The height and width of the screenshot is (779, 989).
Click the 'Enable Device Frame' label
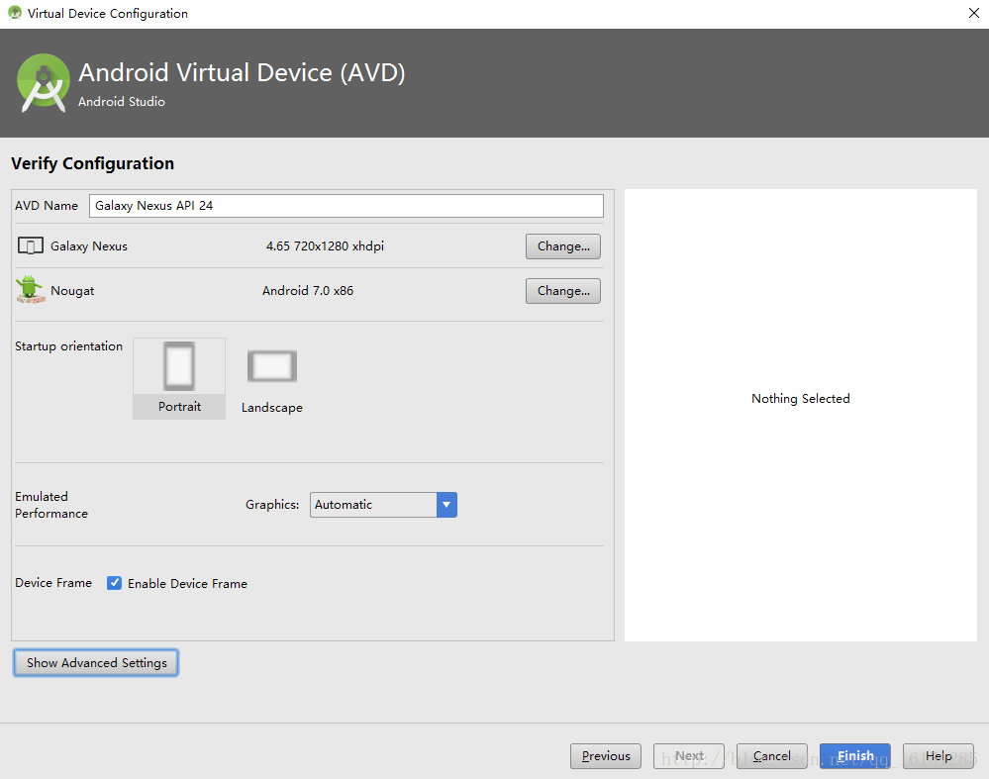[187, 583]
